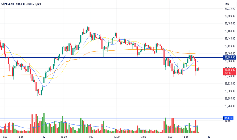The width and height of the screenshot is (237, 140).
Task: Click the 23,320.00 price axis label
Action: [230, 83]
